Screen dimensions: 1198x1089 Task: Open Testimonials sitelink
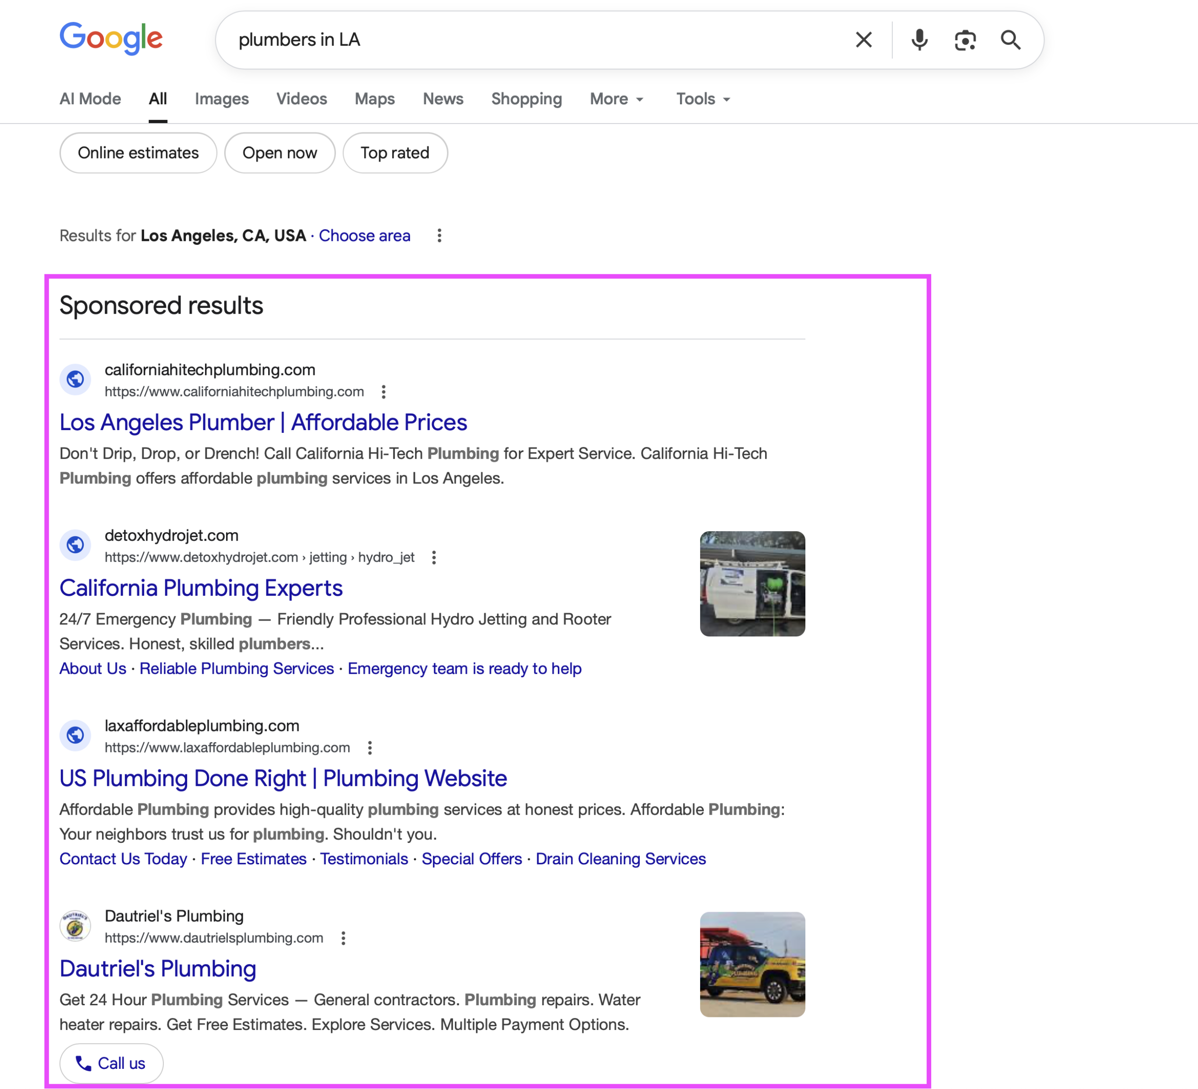tap(364, 858)
